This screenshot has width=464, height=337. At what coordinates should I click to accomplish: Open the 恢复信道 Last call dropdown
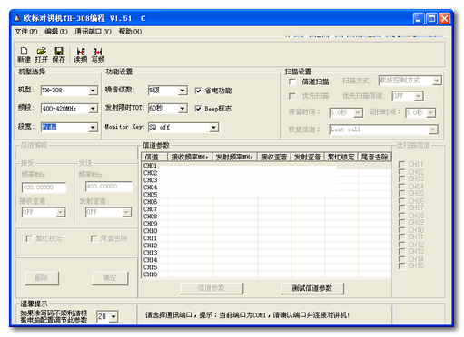(433, 130)
